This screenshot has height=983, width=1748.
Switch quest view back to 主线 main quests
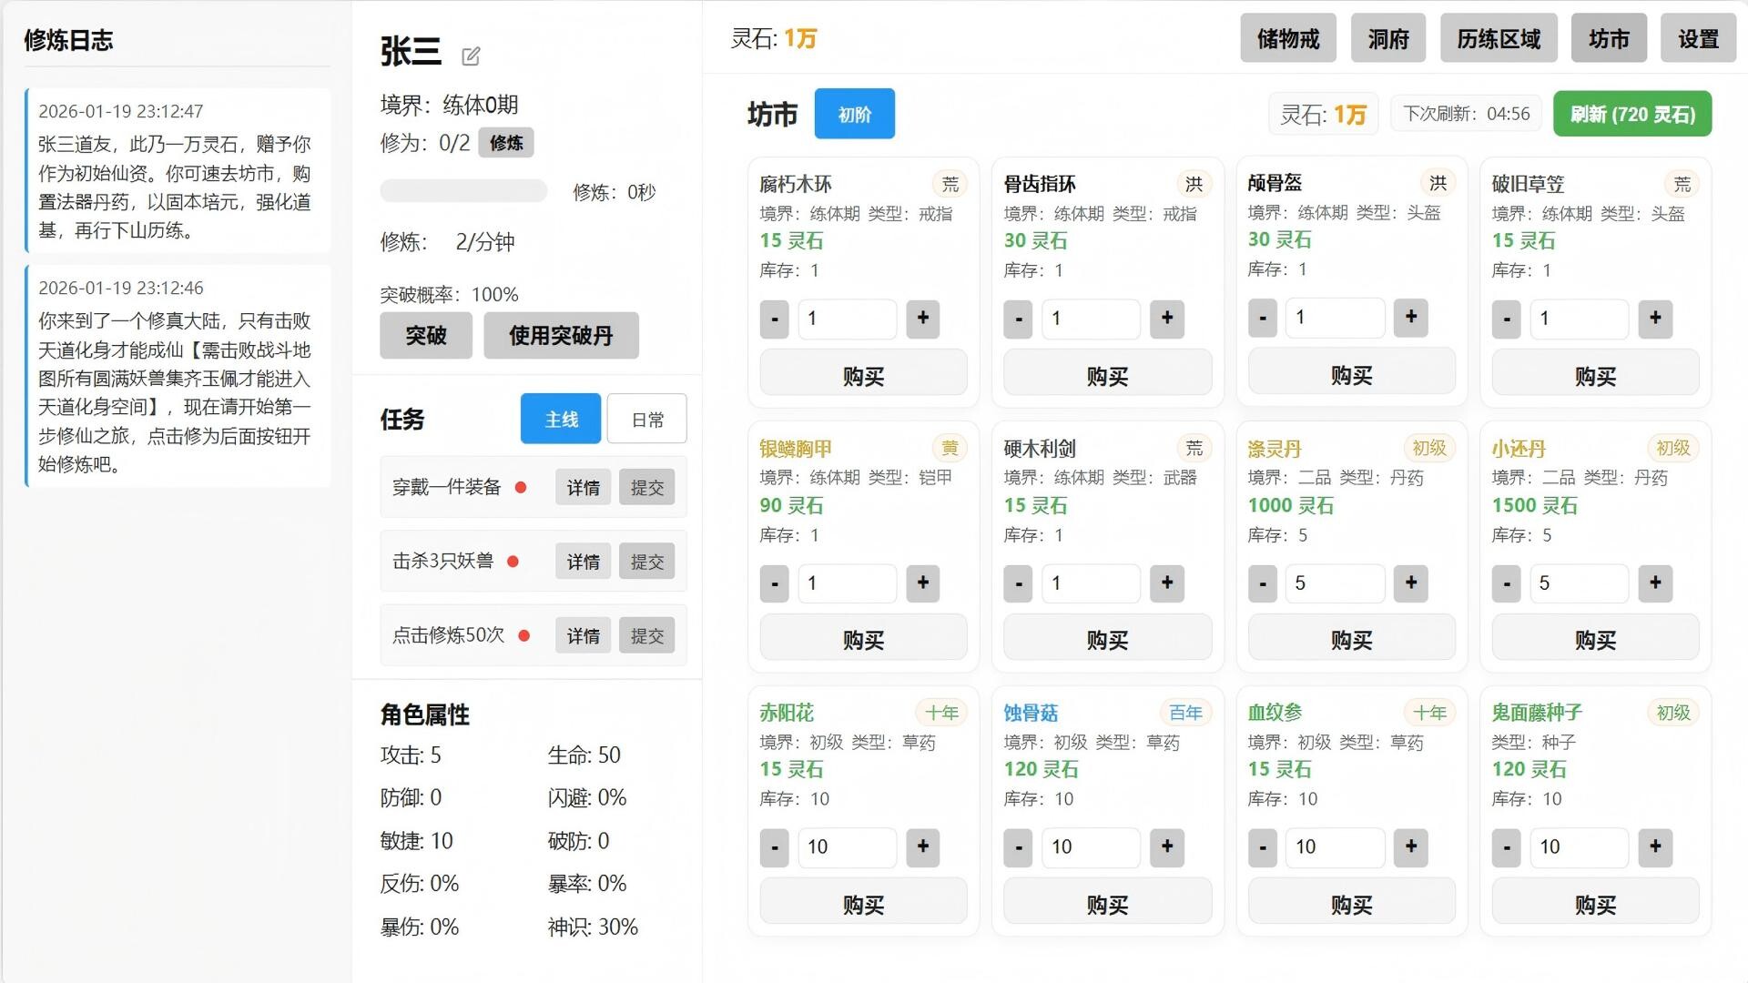pyautogui.click(x=560, y=419)
